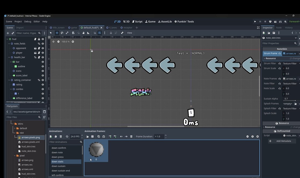This screenshot has width=300, height=178.
Task: Open the skeleton options bone icon
Action: [122, 33]
